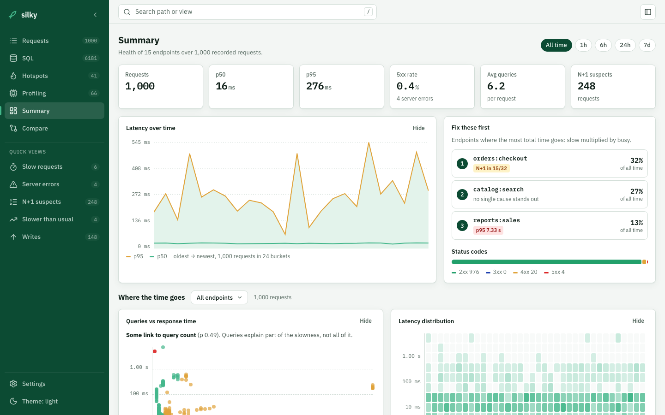Open the orders:checkout endpoint card
The width and height of the screenshot is (665, 415).
click(x=550, y=163)
